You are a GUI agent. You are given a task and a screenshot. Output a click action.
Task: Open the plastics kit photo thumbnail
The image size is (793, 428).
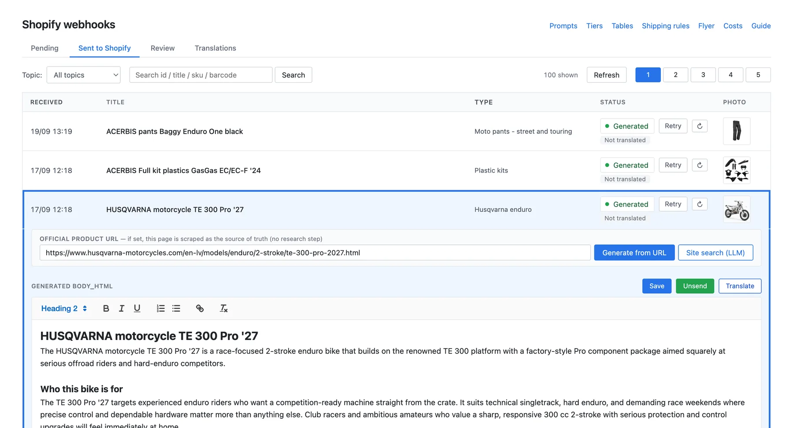(x=737, y=170)
